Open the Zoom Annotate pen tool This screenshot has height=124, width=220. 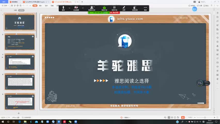(124, 8)
